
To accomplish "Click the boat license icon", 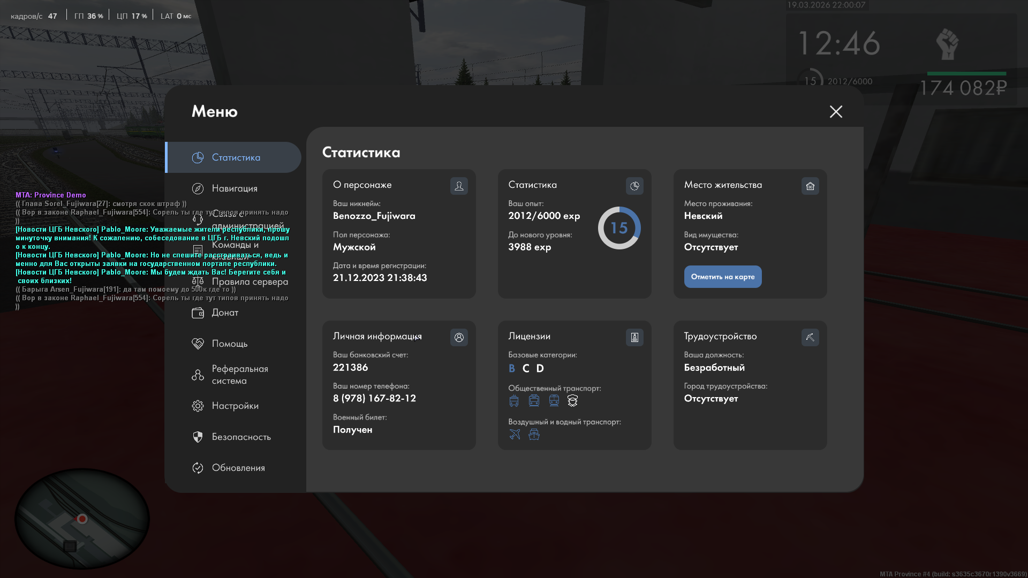I will [x=534, y=434].
